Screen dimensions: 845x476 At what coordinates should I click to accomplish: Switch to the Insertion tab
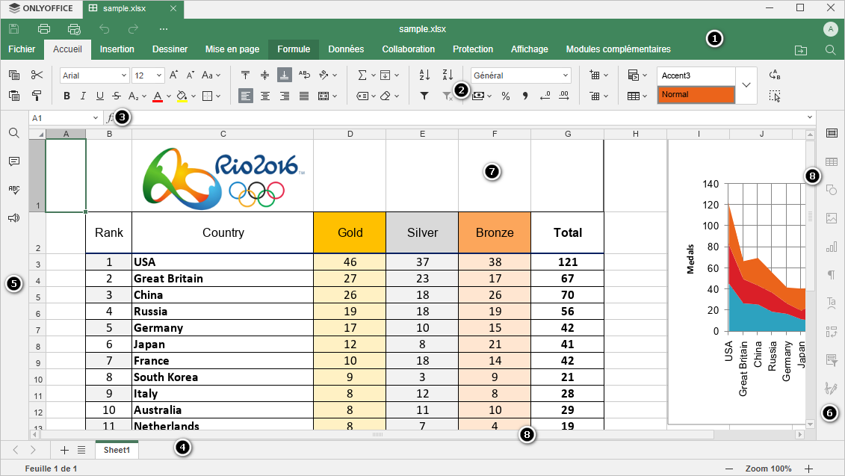(x=117, y=49)
